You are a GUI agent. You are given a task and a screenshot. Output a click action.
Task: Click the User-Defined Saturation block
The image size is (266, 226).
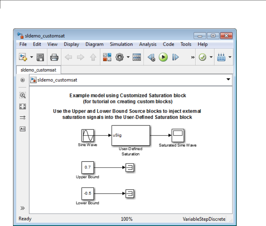pos(130,135)
